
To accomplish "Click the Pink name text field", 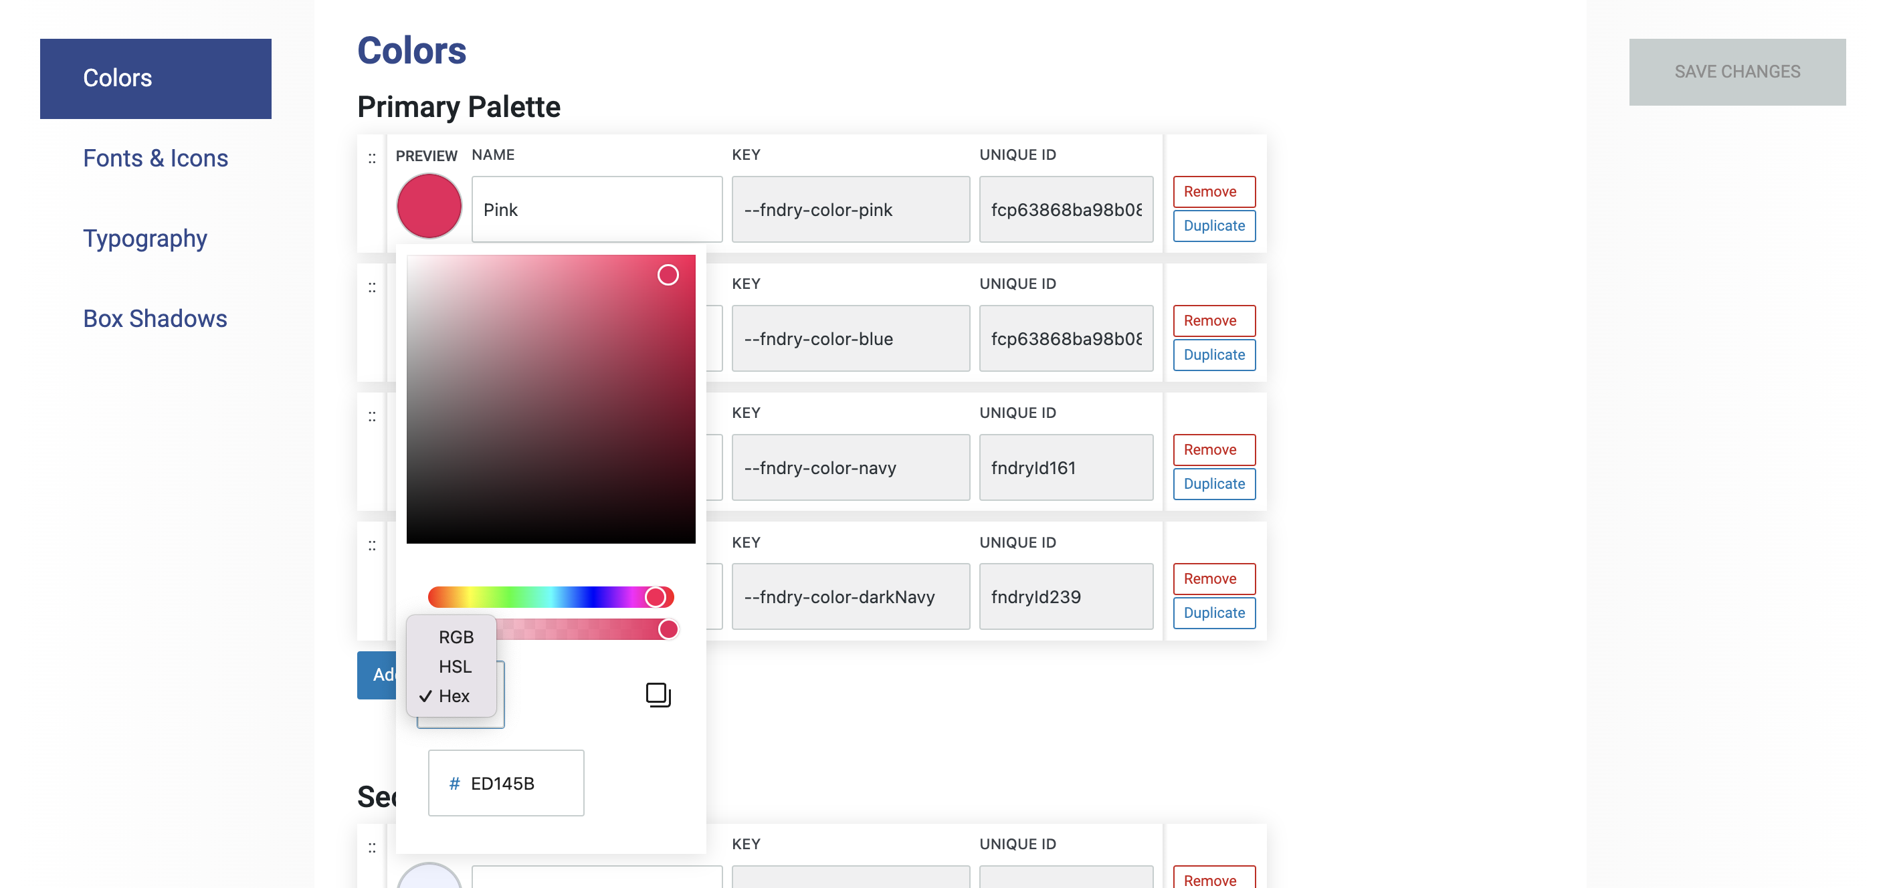I will tap(597, 210).
